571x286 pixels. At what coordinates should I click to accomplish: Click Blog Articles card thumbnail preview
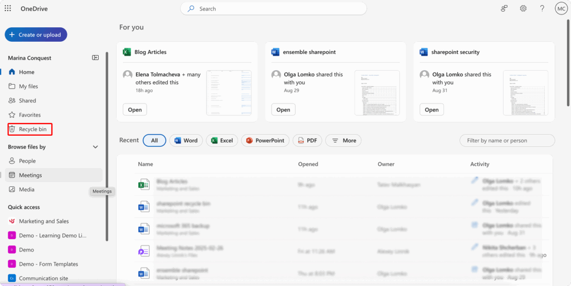229,93
